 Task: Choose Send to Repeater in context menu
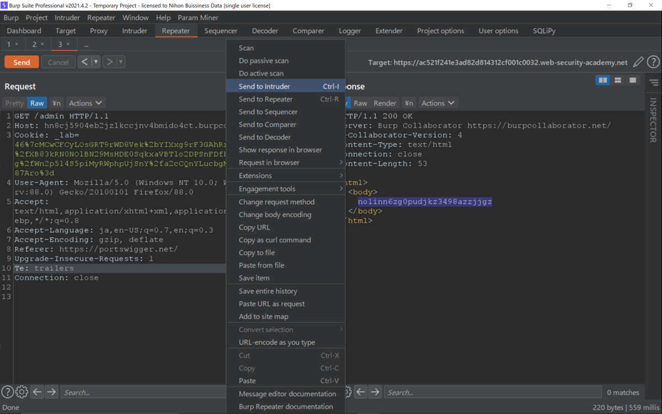pos(286,99)
